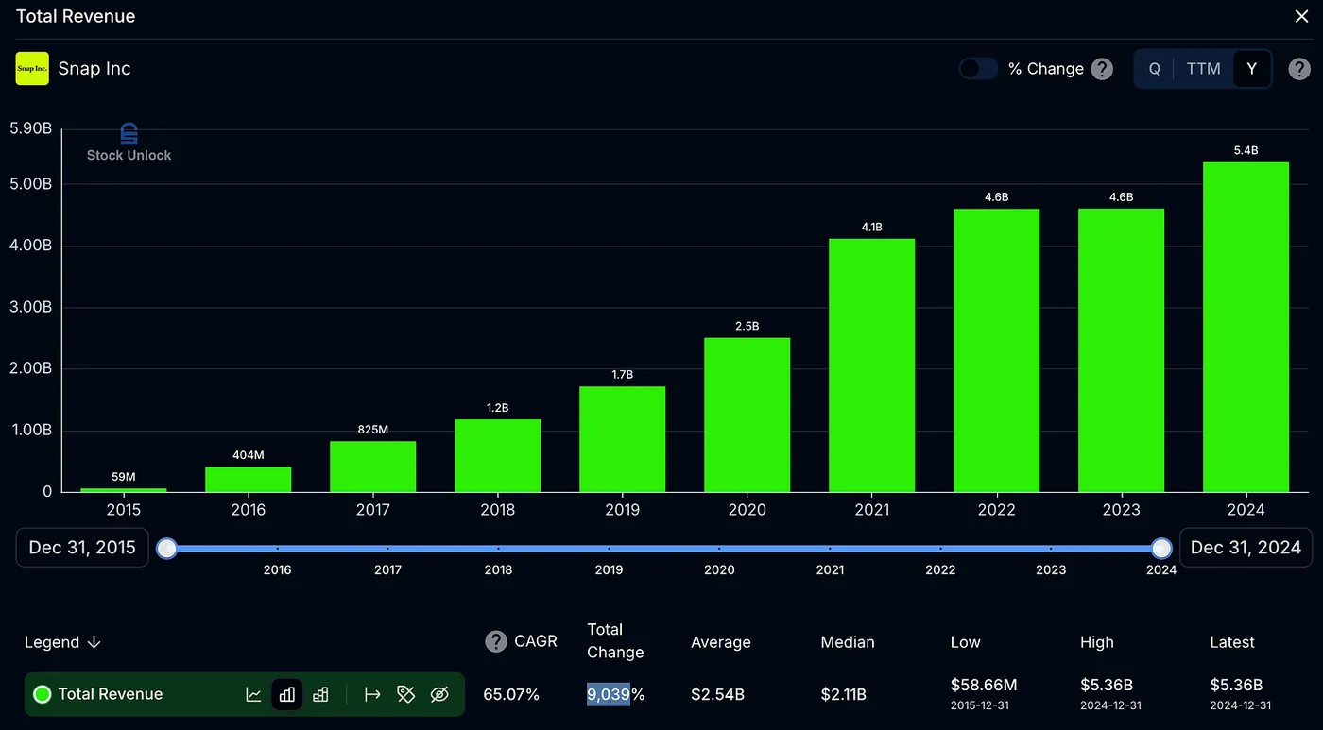Image resolution: width=1323 pixels, height=730 pixels.
Task: Toggle data labels with the tag icon
Action: click(x=406, y=694)
